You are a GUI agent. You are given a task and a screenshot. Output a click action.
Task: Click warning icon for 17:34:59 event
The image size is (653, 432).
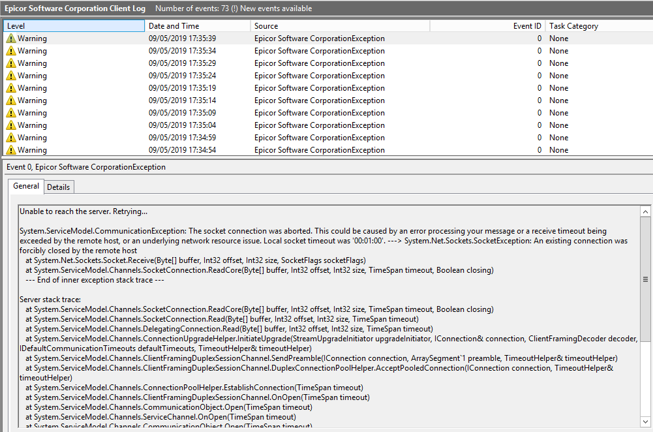coord(11,138)
